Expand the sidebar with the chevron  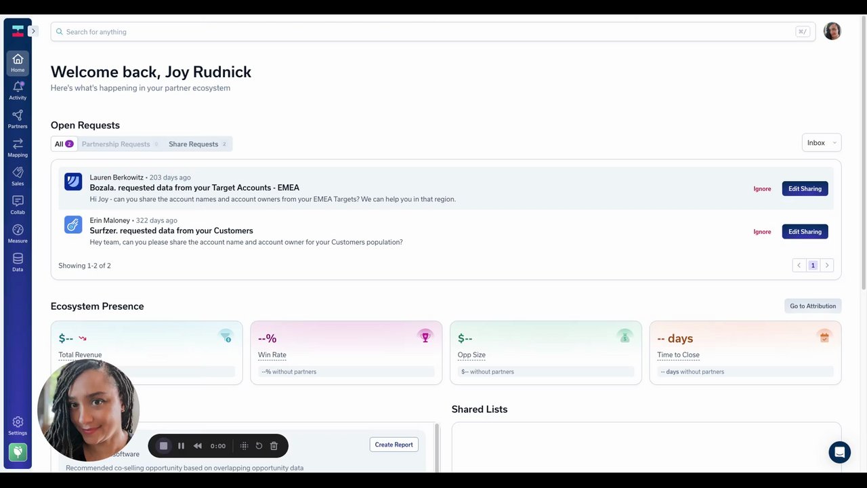tap(33, 31)
